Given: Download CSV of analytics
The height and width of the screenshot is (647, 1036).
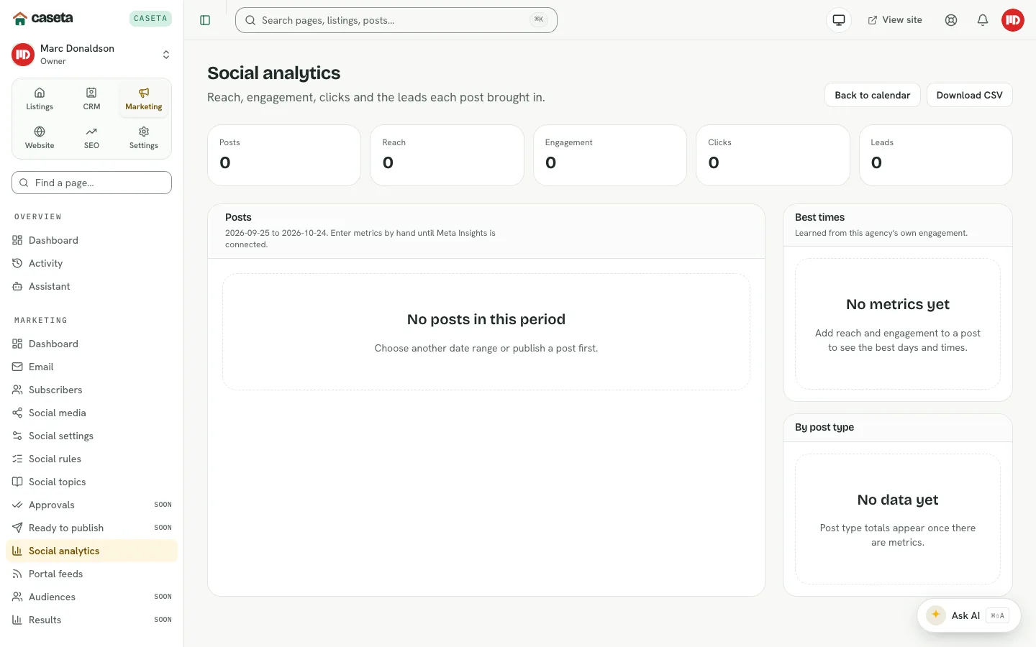Looking at the screenshot, I should (969, 95).
